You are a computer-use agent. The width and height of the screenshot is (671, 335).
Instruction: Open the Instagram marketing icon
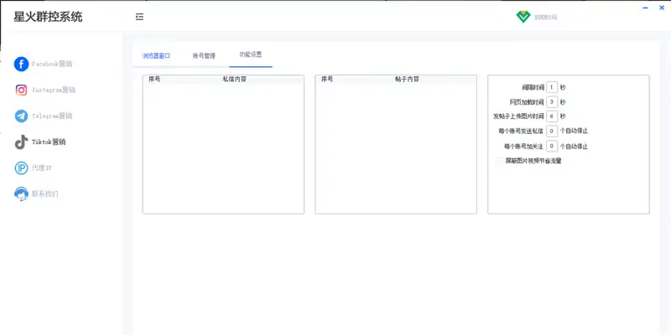point(21,90)
